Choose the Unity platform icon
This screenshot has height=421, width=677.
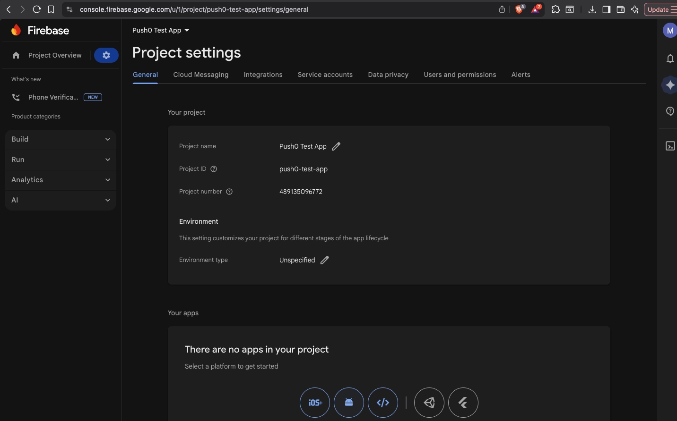[x=429, y=403]
